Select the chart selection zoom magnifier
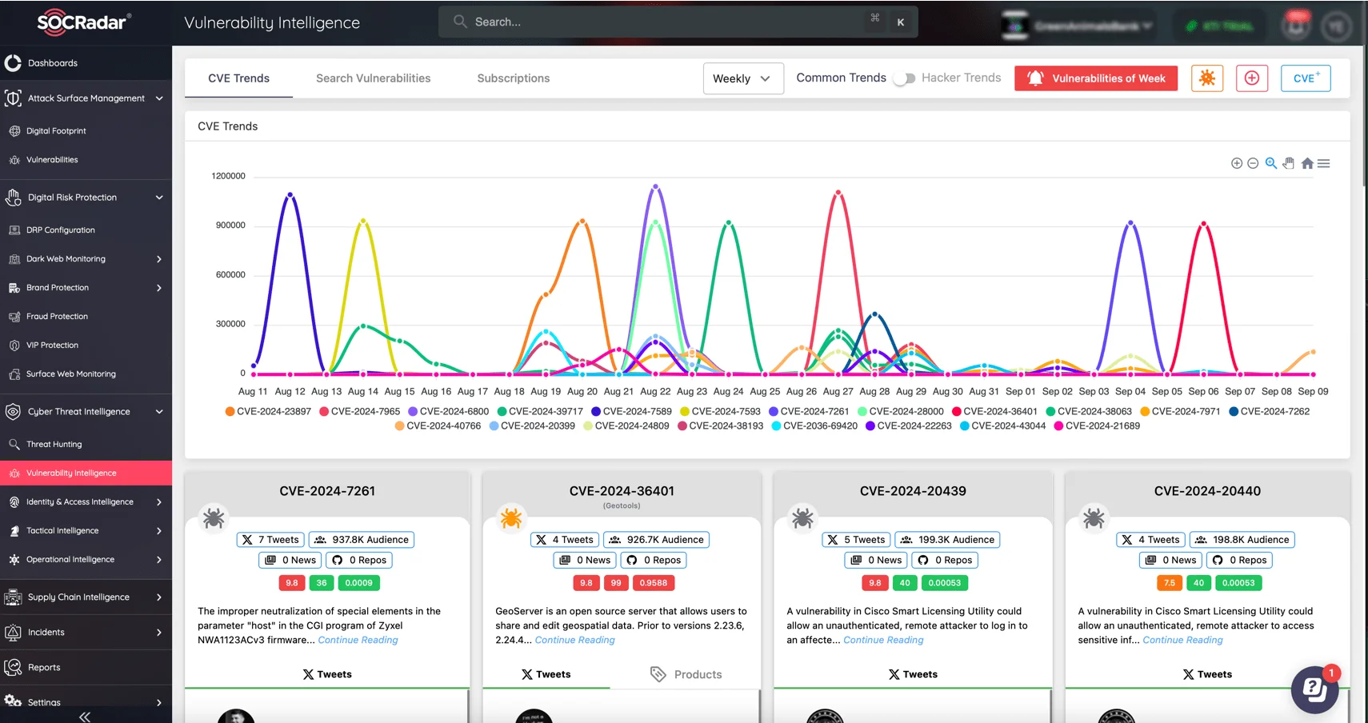1368x723 pixels. (x=1270, y=163)
